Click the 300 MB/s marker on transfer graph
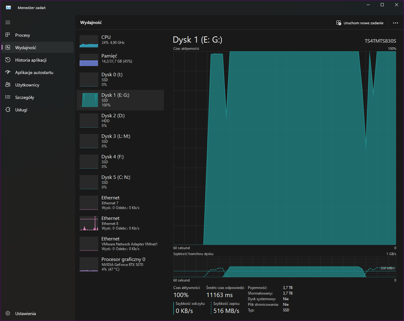 (x=388, y=268)
